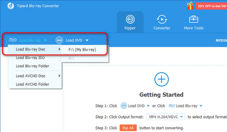This screenshot has width=227, height=132.
Task: Open the MP4 H.264/HEVC output format dropdown
Action: click(x=166, y=117)
